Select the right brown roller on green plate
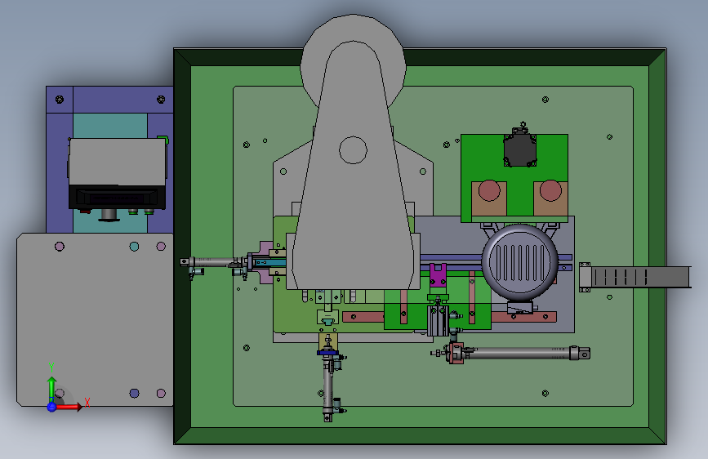The height and width of the screenshot is (459, 708). (x=550, y=190)
